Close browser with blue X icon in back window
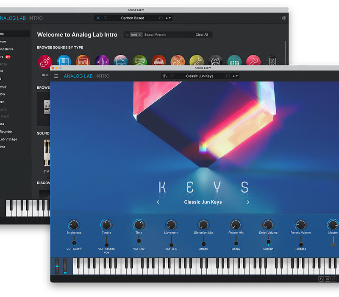Viewport: 339px width, 297px height. tap(98, 18)
